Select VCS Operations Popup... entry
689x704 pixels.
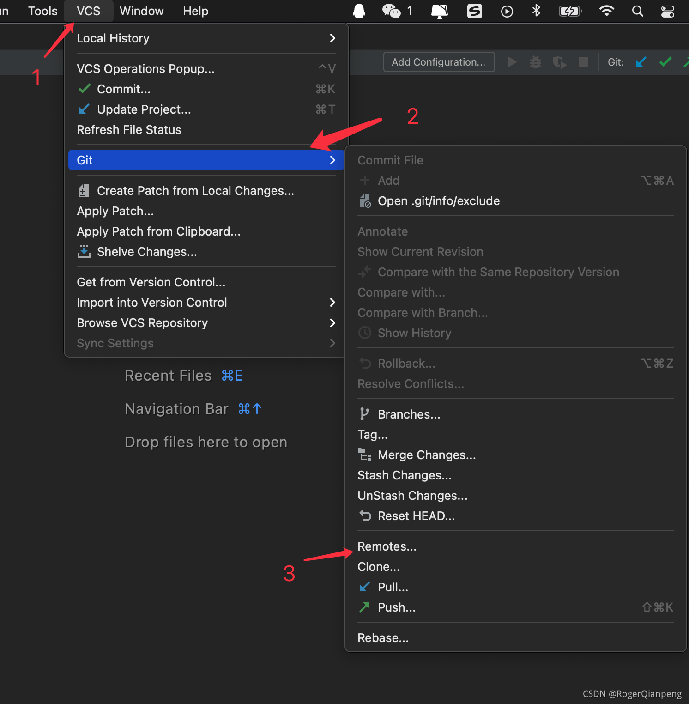tap(206, 69)
